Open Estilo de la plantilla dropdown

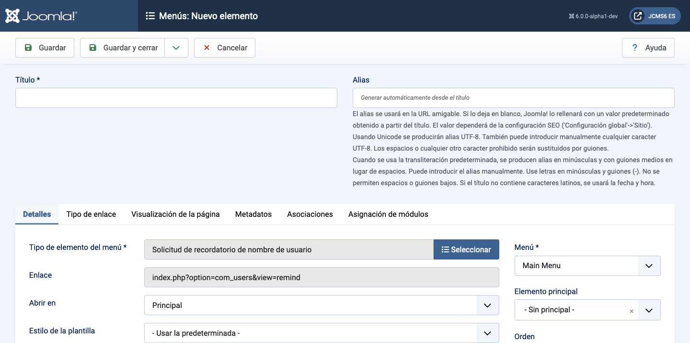(322, 333)
